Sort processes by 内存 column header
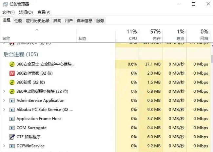This screenshot has height=152, width=213. [151, 35]
